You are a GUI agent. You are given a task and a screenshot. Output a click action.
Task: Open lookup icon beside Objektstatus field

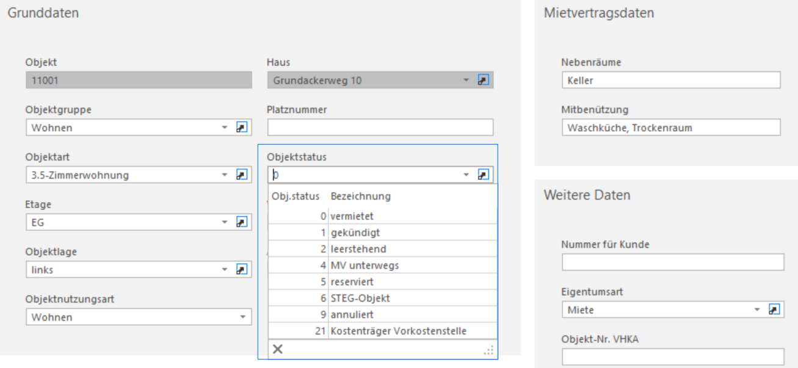pyautogui.click(x=483, y=175)
